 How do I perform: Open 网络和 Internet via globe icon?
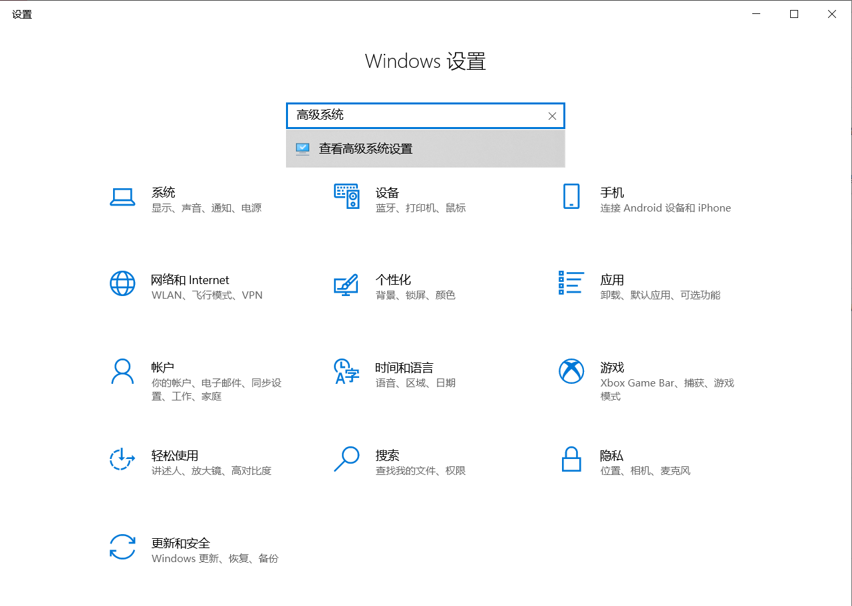[x=122, y=284]
